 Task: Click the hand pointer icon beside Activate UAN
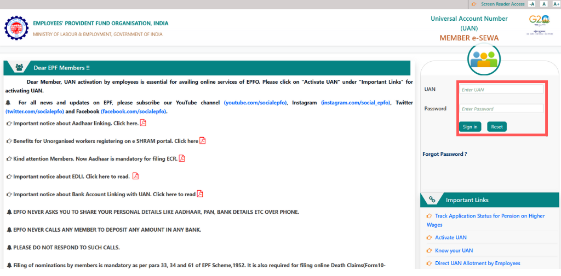430,237
